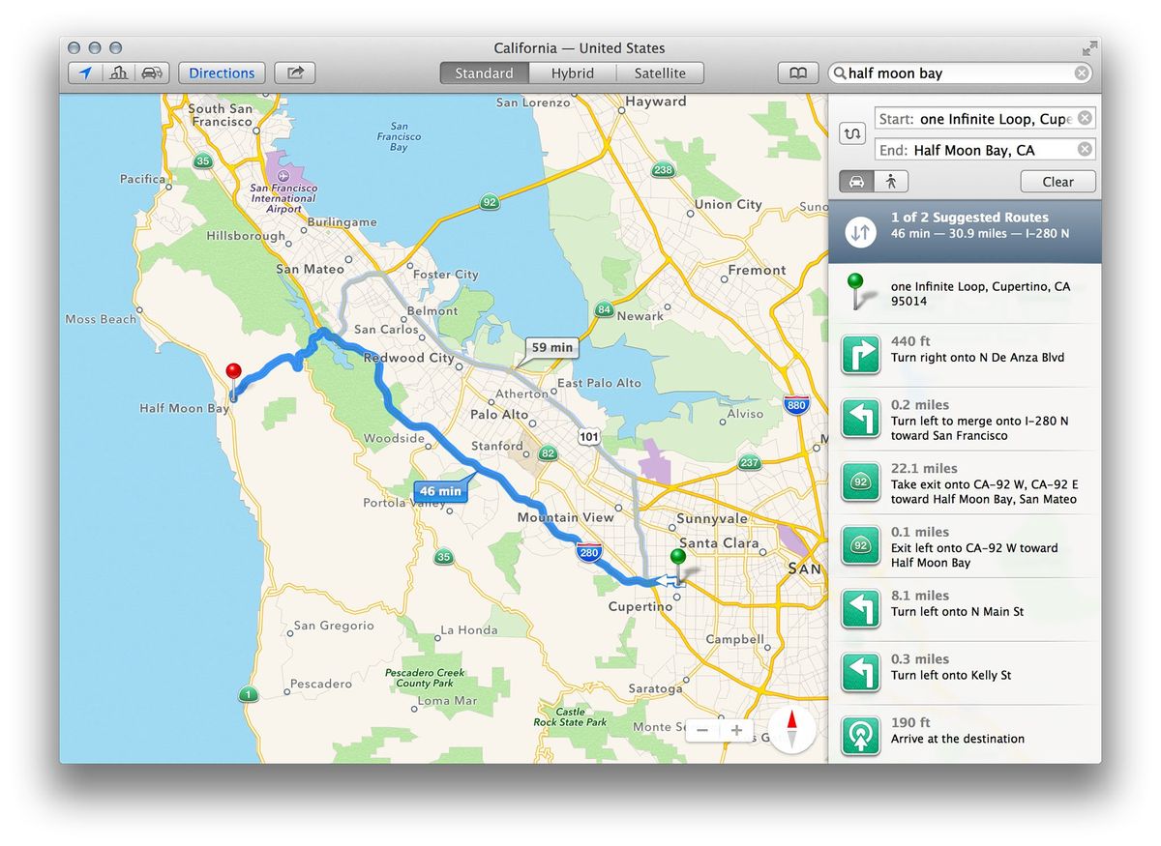Toggle the 3D buildings view icon
The height and width of the screenshot is (846, 1161).
click(118, 73)
